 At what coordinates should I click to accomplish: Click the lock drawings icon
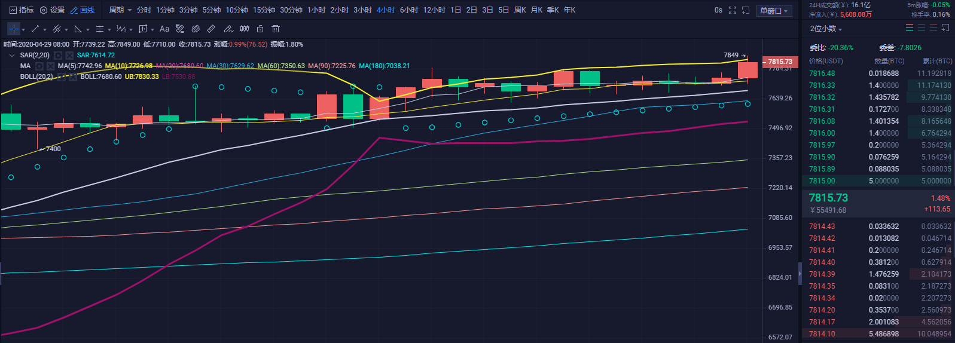point(260,29)
